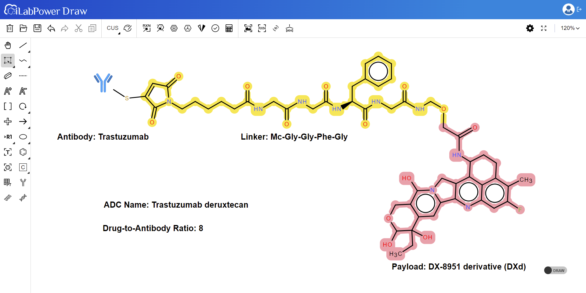
Task: Select the A+ add text tool
Action: (x=8, y=91)
